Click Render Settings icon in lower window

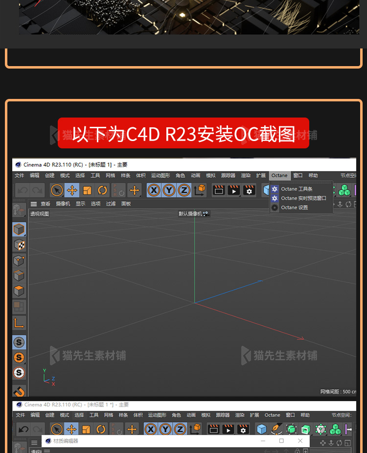243,429
